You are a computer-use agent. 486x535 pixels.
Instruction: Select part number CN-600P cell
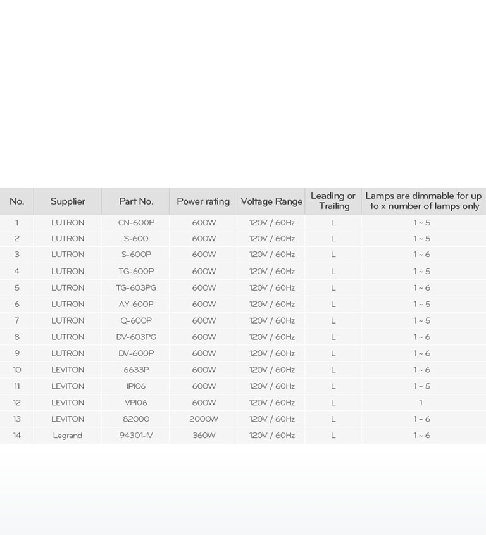[136, 223]
